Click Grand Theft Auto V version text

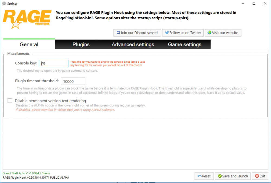point(26,173)
